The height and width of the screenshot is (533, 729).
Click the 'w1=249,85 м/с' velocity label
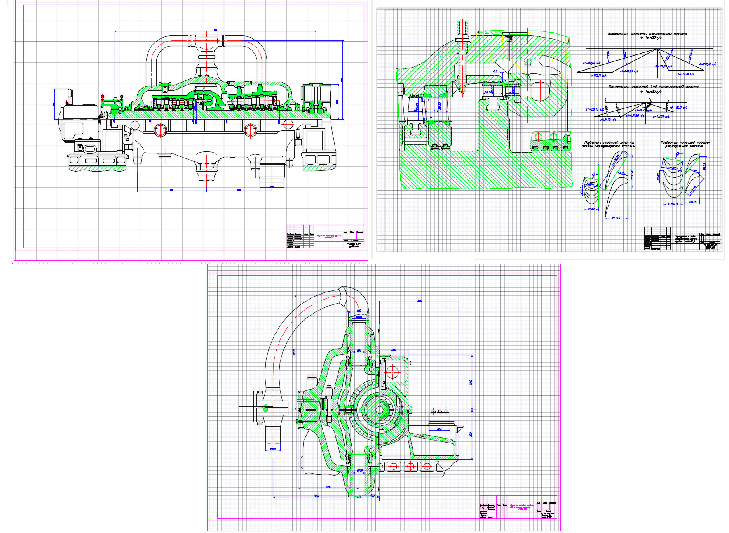point(629,71)
